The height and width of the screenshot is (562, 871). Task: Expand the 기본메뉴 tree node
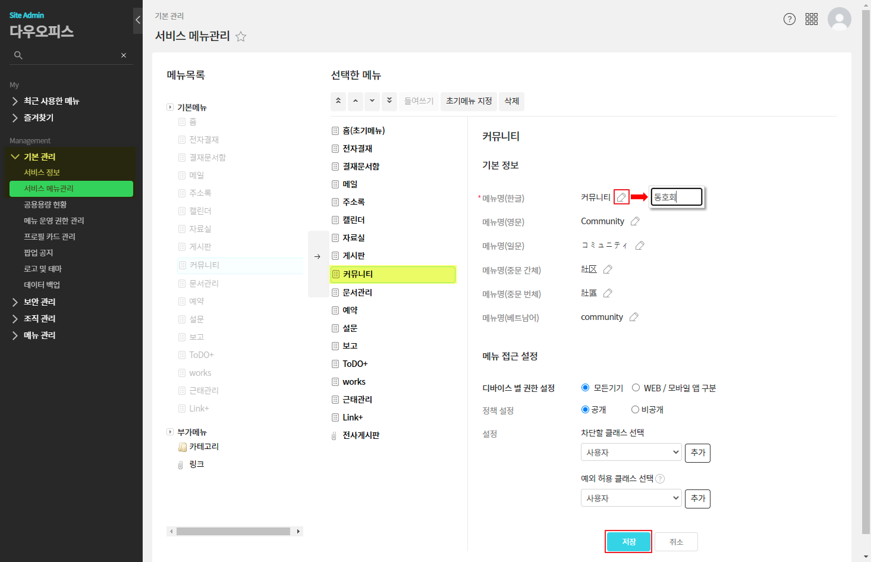(x=170, y=107)
